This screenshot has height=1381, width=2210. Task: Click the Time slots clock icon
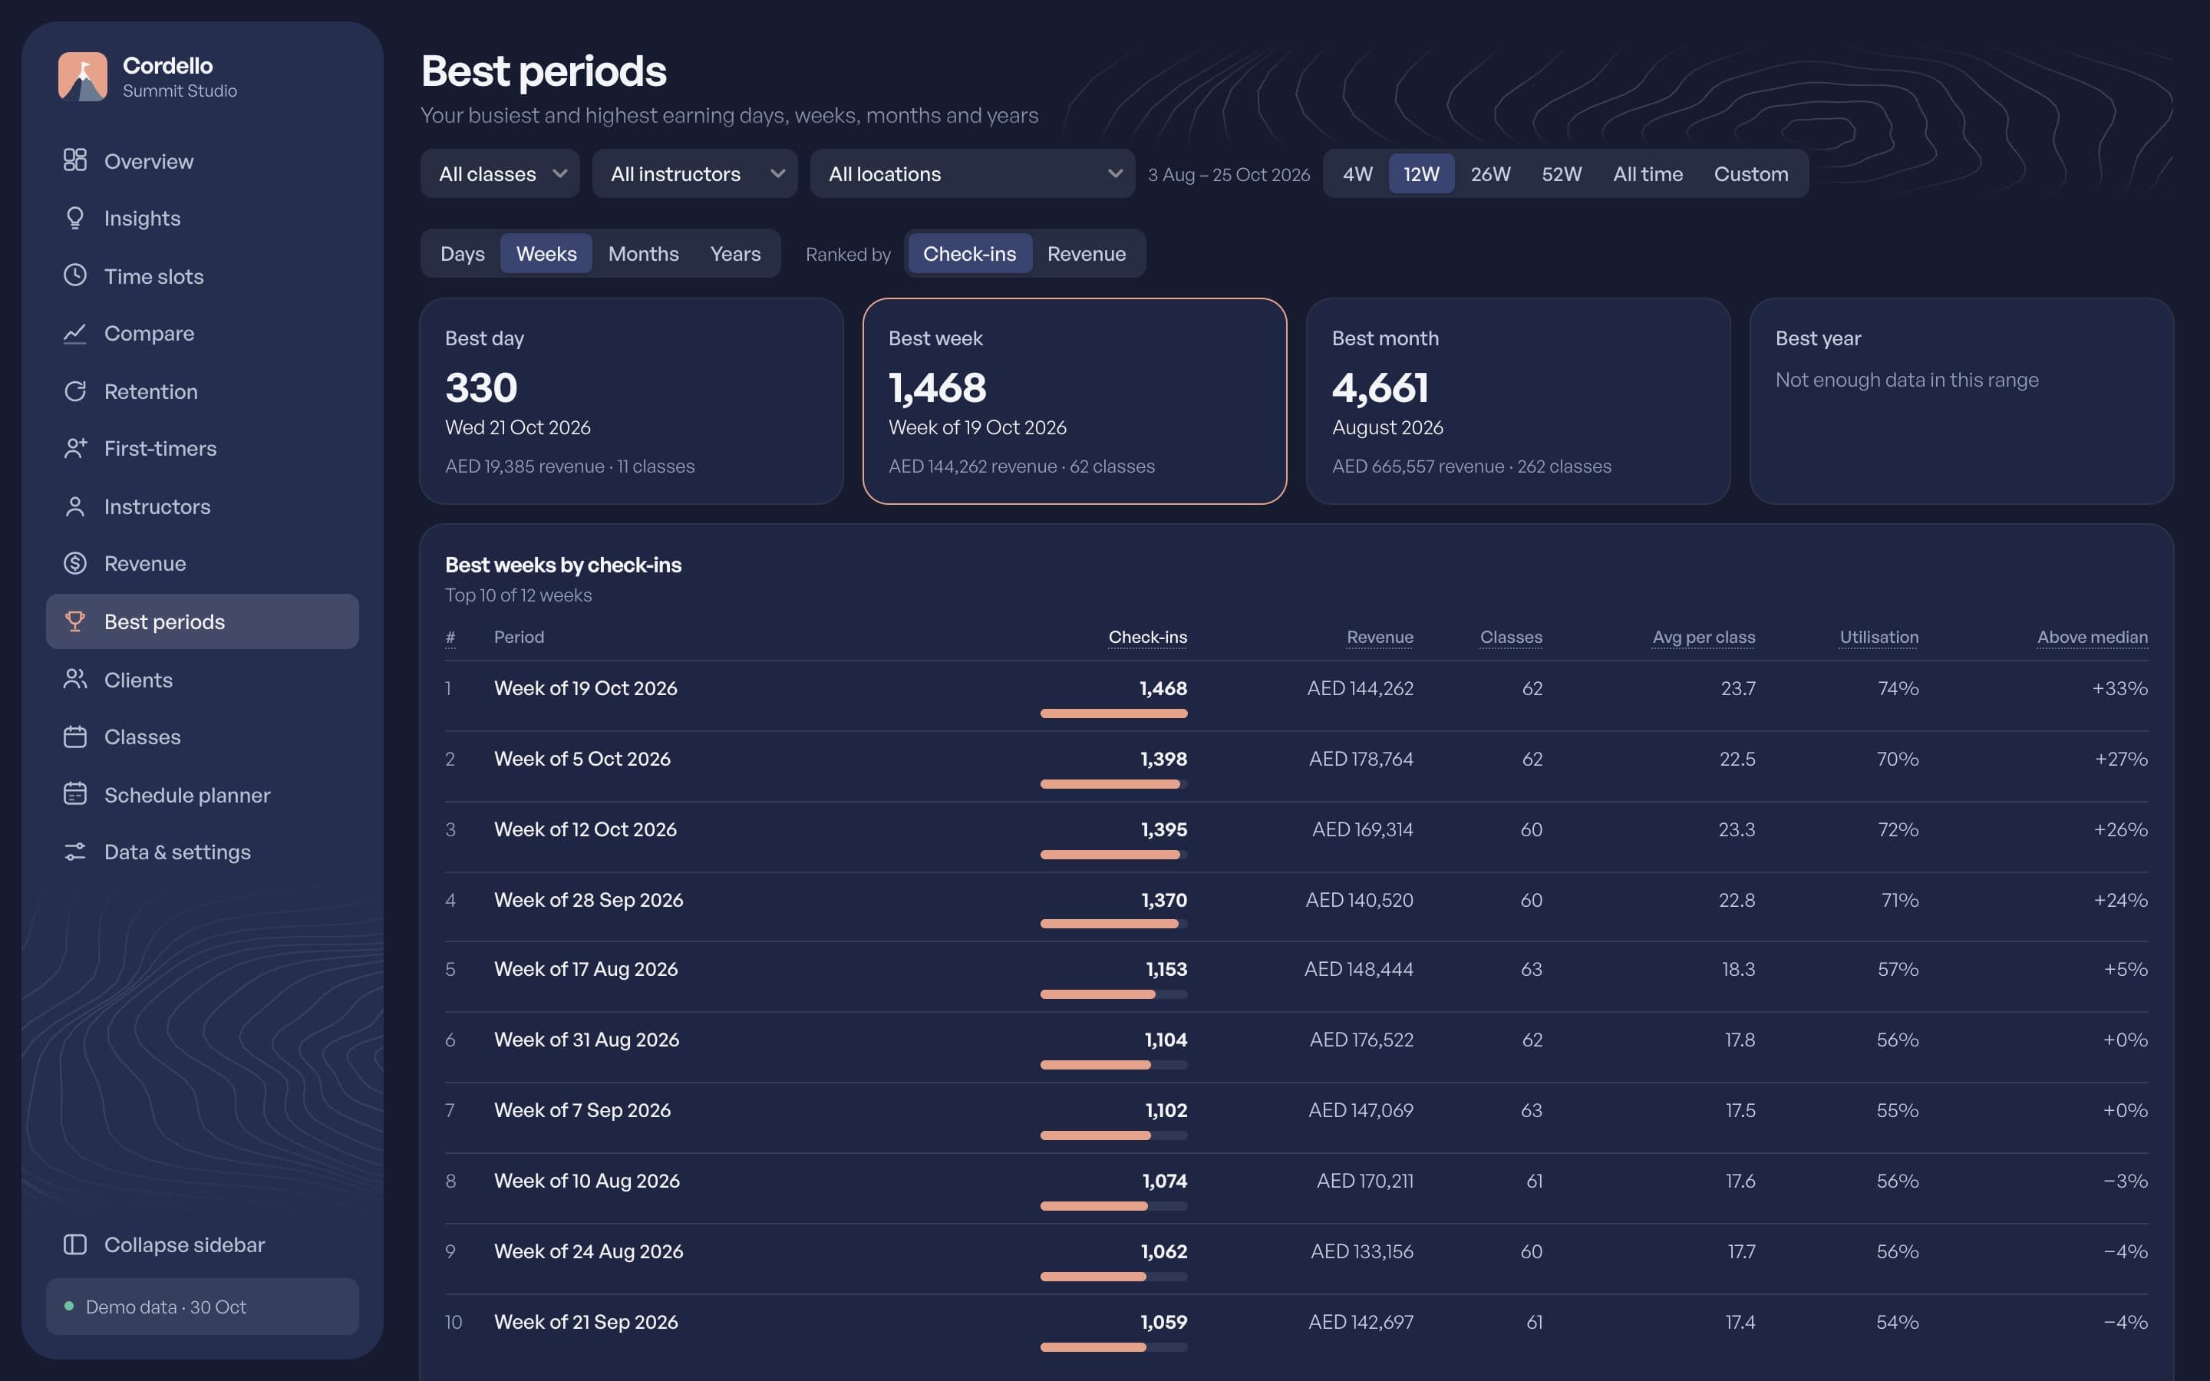[75, 275]
